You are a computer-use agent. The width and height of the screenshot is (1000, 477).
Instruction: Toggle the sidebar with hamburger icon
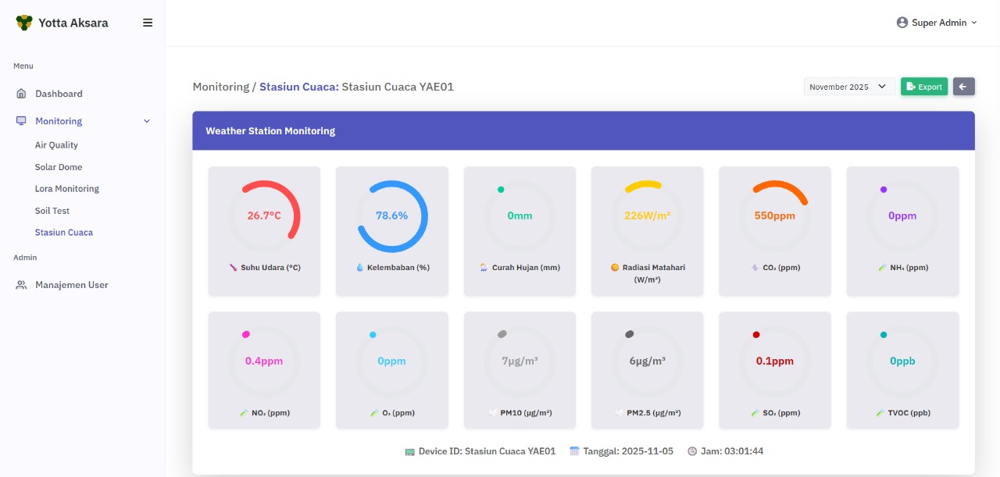pyautogui.click(x=148, y=23)
